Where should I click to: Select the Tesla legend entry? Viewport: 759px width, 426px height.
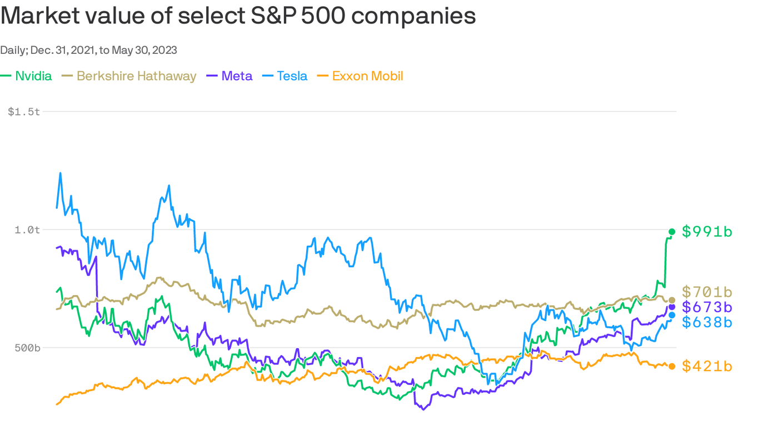[x=292, y=76]
